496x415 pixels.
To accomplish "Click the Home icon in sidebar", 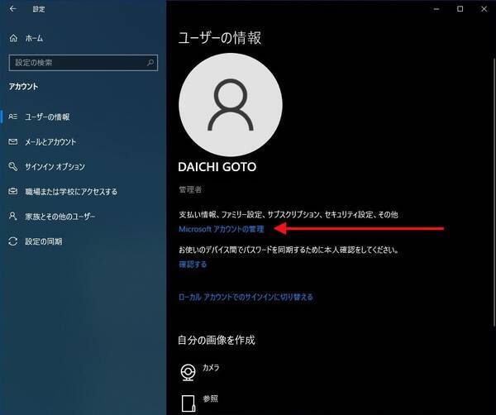I will pyautogui.click(x=12, y=38).
